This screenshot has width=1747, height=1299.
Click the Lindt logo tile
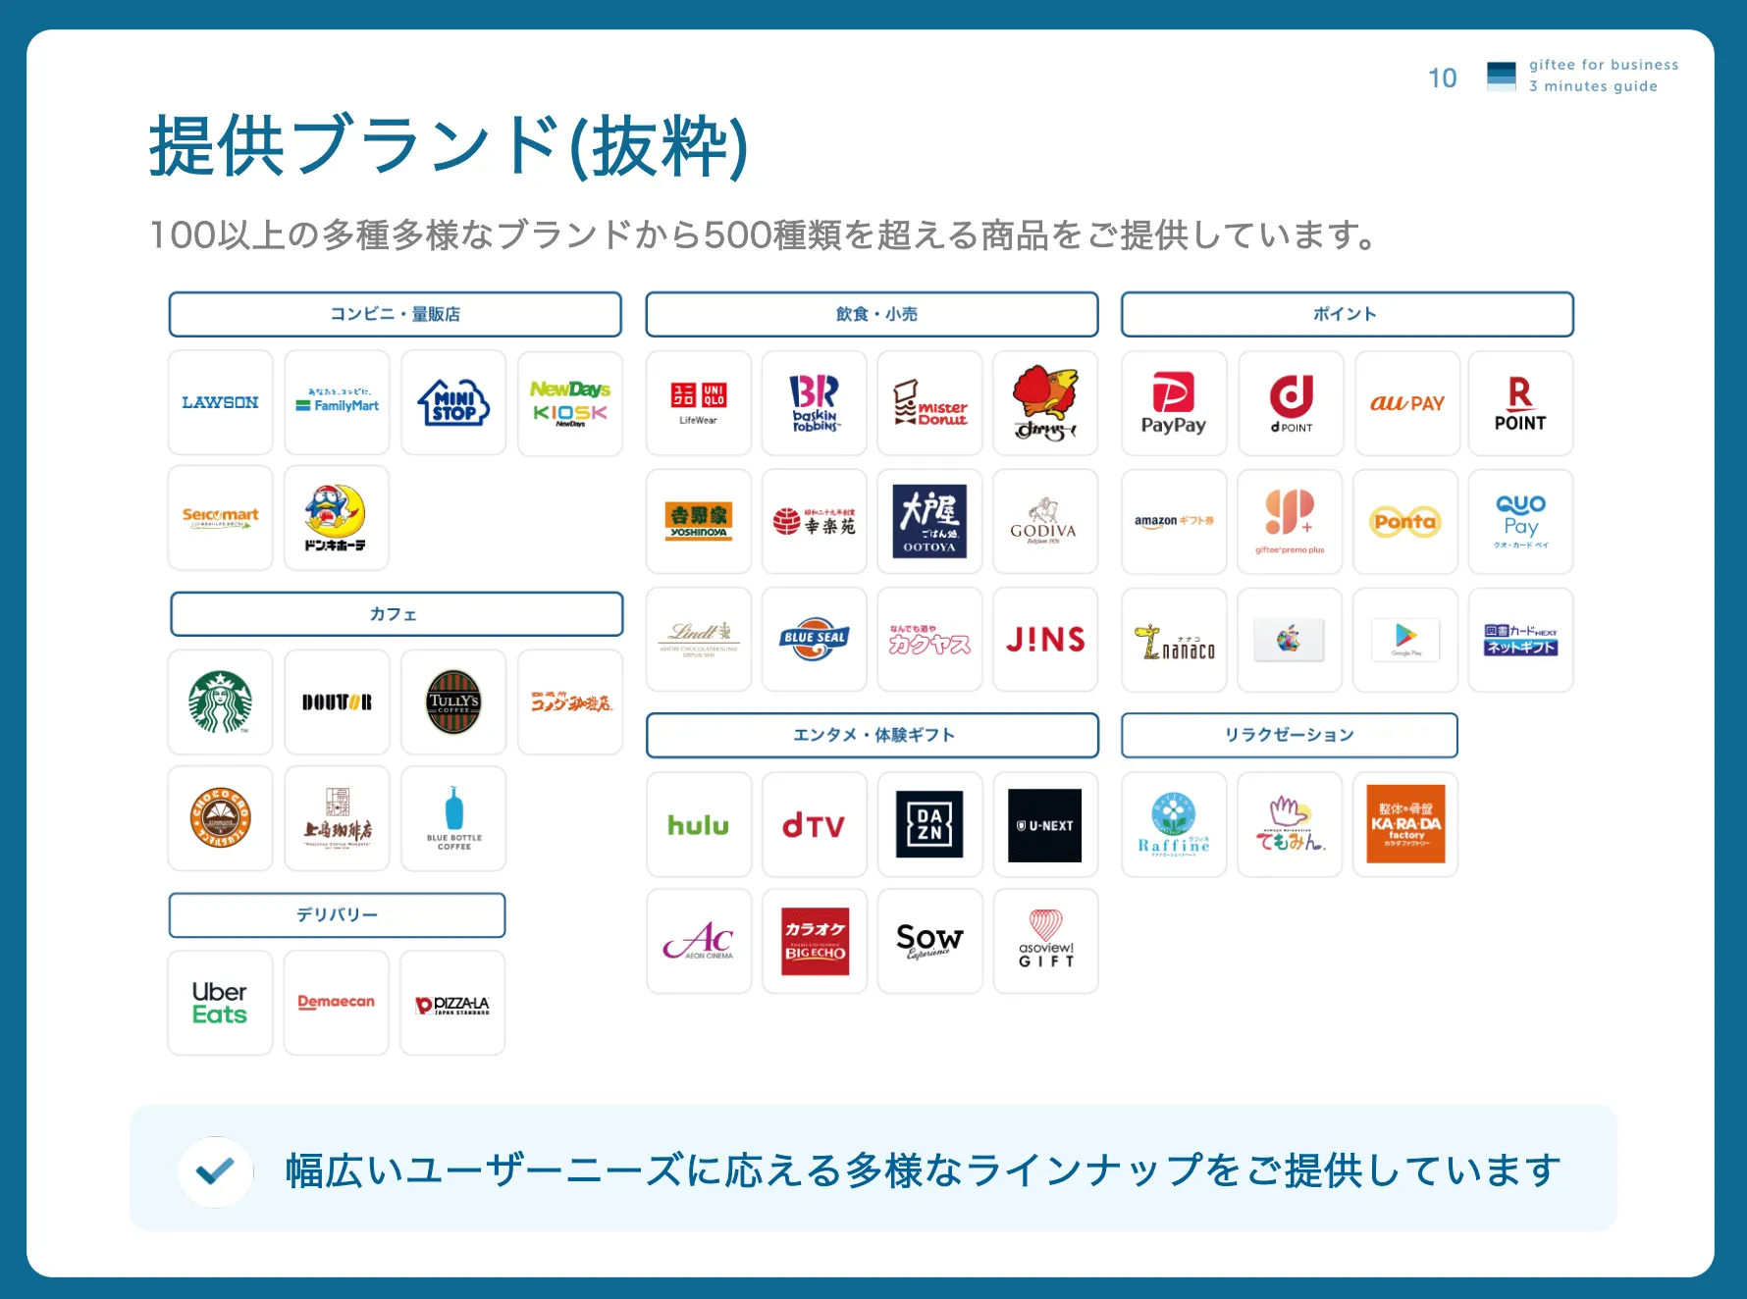pyautogui.click(x=699, y=639)
